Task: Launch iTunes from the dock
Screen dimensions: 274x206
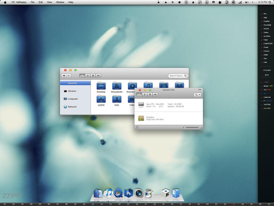Action: click(108, 193)
